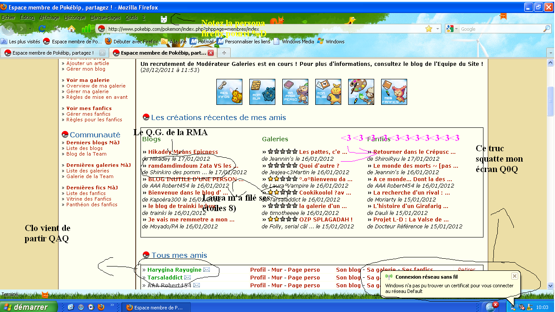Open the back/forward history dropdown arrow
The image size is (555, 312).
point(31,29)
